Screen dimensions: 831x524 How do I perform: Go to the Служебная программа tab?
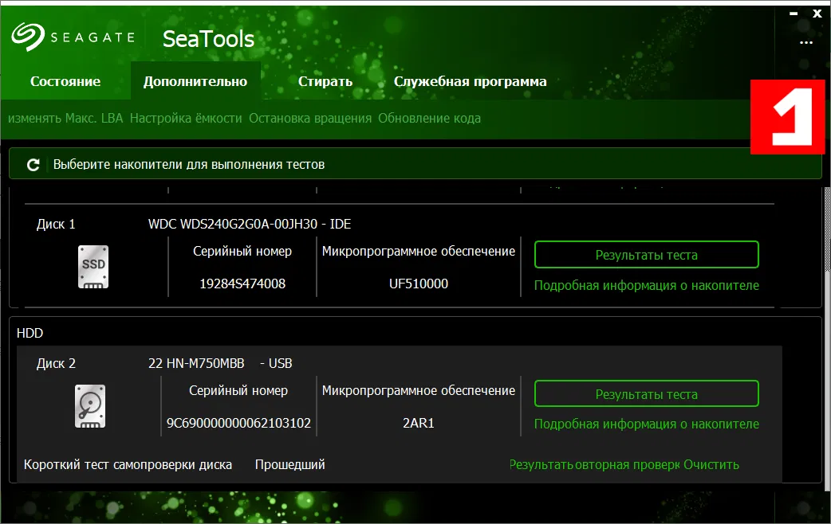(x=471, y=81)
